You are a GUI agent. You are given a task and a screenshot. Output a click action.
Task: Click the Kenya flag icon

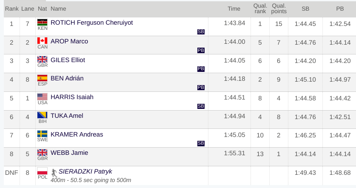coord(43,22)
